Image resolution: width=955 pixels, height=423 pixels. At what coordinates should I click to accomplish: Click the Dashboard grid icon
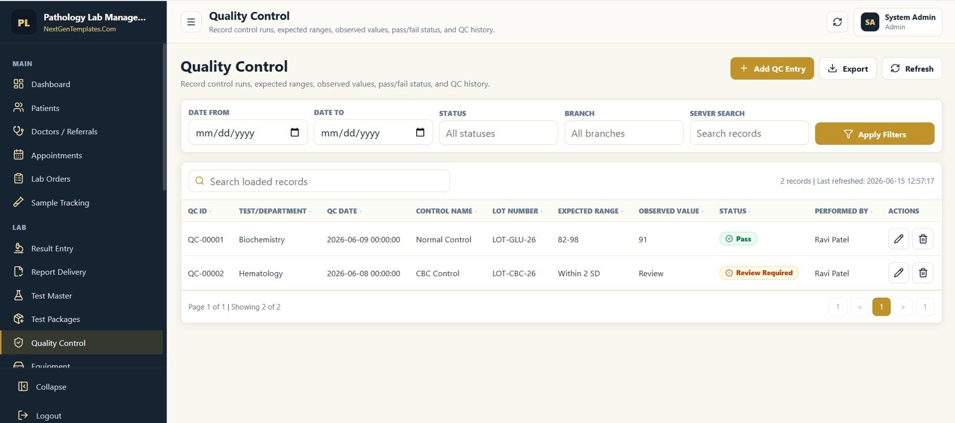click(19, 84)
